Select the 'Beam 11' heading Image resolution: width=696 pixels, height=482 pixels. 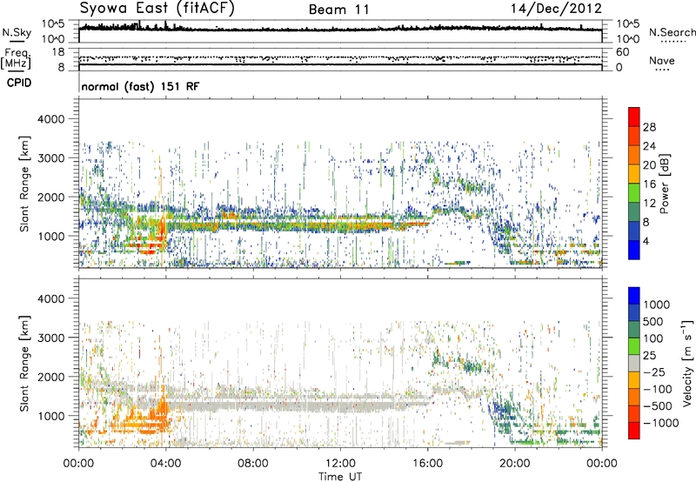pos(338,10)
